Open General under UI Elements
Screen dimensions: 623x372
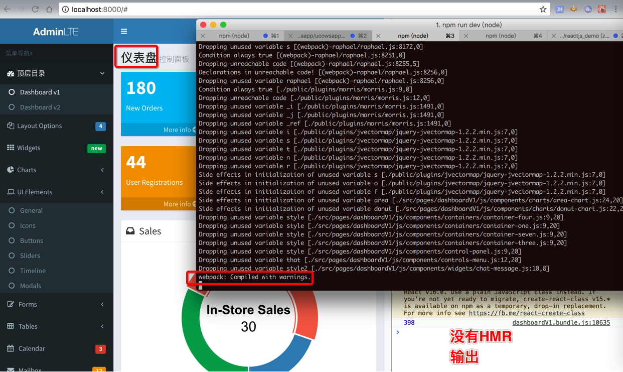[x=31, y=210]
